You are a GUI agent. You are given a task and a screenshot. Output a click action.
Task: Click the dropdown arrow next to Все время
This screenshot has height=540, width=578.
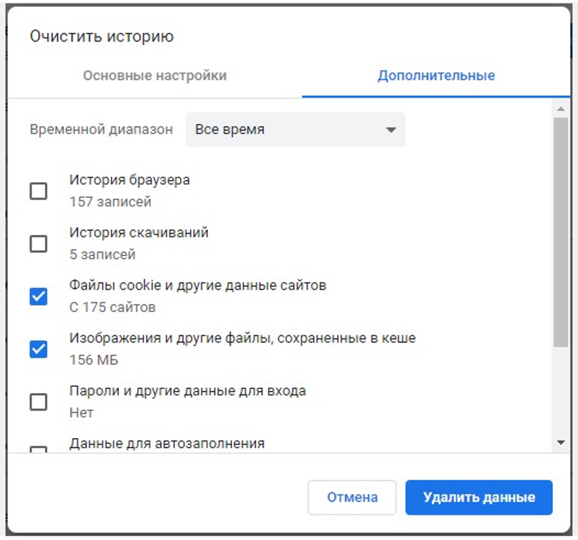(x=392, y=129)
